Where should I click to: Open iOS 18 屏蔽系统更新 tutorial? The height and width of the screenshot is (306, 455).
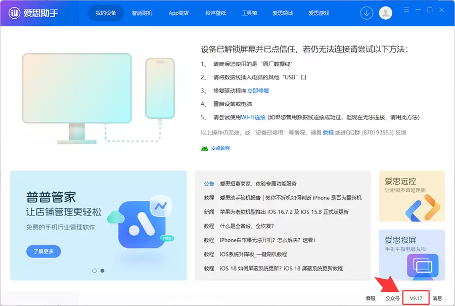(x=281, y=269)
